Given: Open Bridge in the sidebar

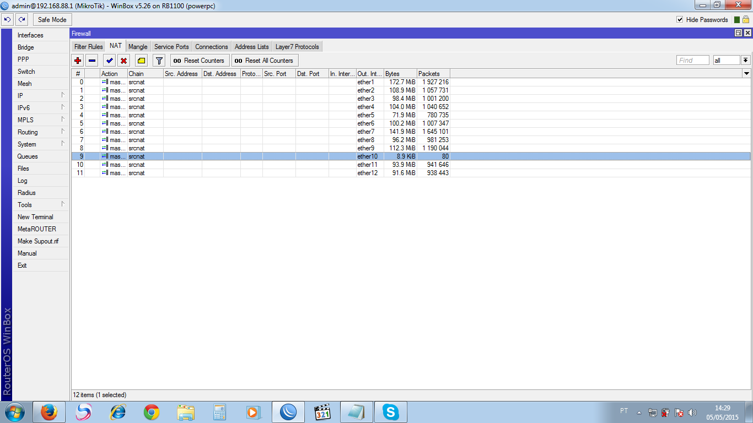Looking at the screenshot, I should [41, 47].
